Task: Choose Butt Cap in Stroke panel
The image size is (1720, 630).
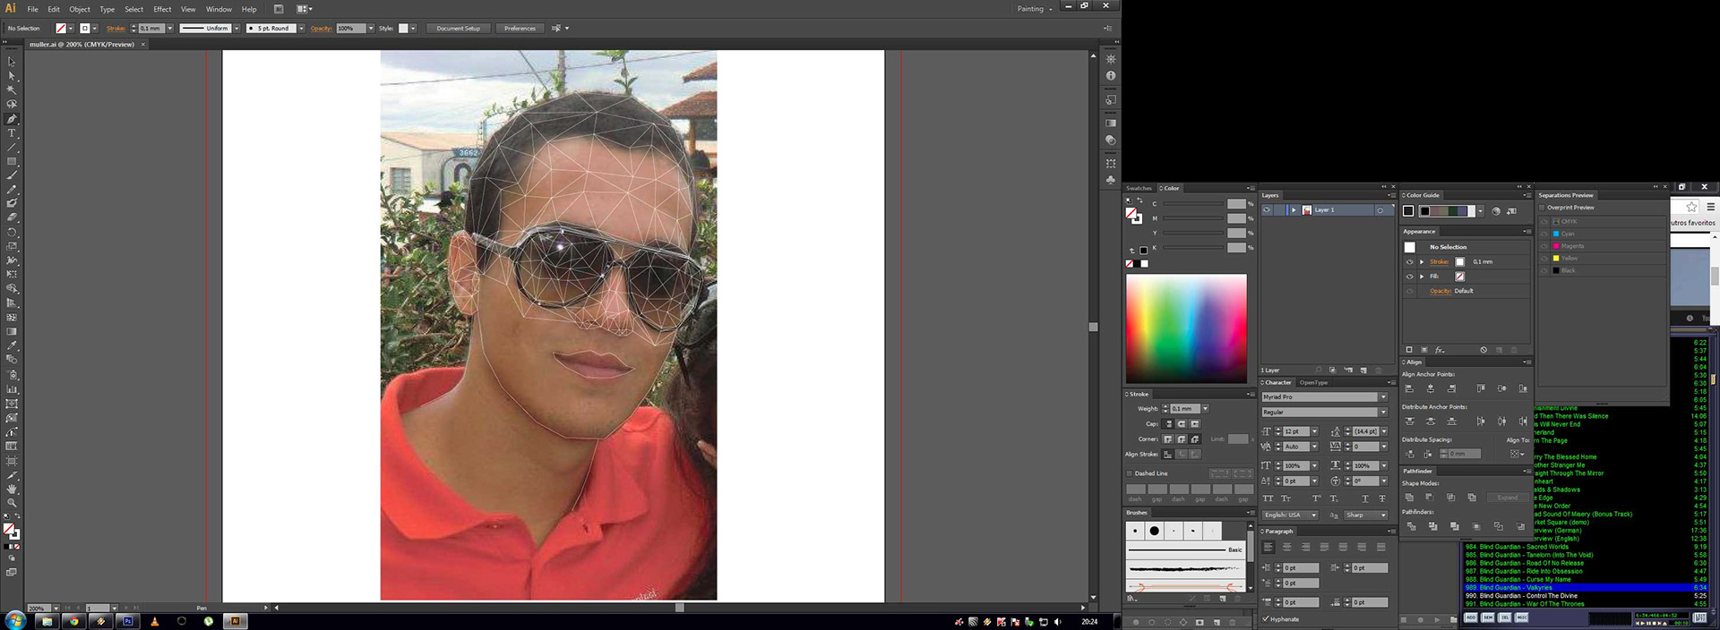Action: pyautogui.click(x=1169, y=424)
